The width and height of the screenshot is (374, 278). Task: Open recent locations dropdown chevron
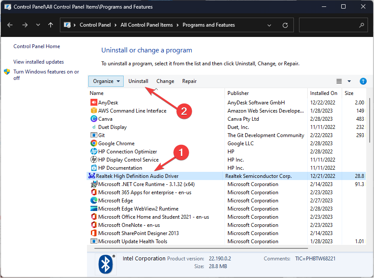(x=38, y=25)
